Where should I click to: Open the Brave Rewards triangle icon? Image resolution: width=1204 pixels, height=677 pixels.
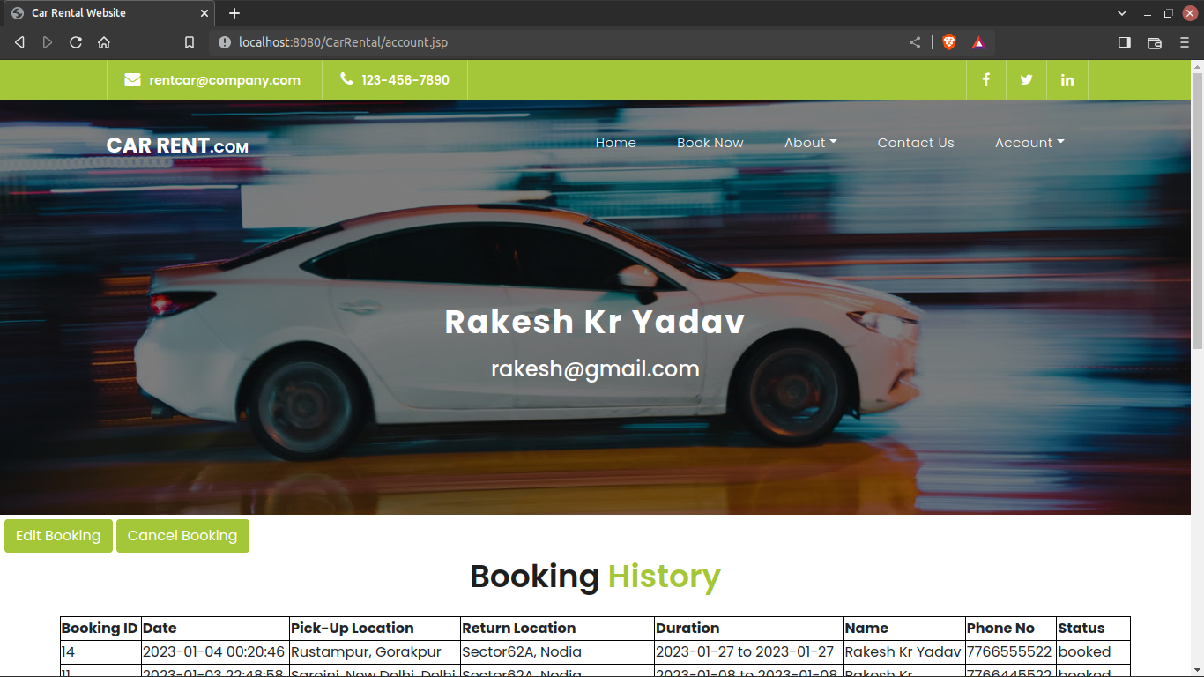[978, 42]
